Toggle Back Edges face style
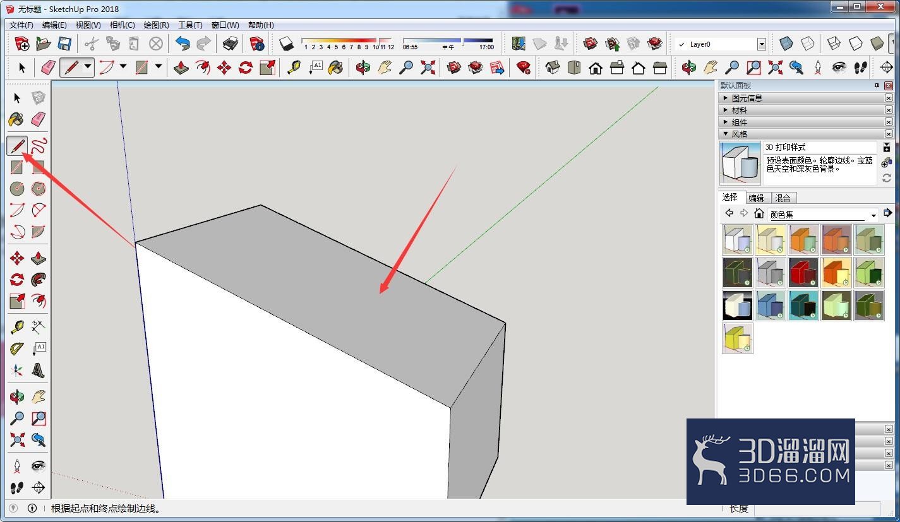Screen dimensions: 900x522 click(x=807, y=44)
